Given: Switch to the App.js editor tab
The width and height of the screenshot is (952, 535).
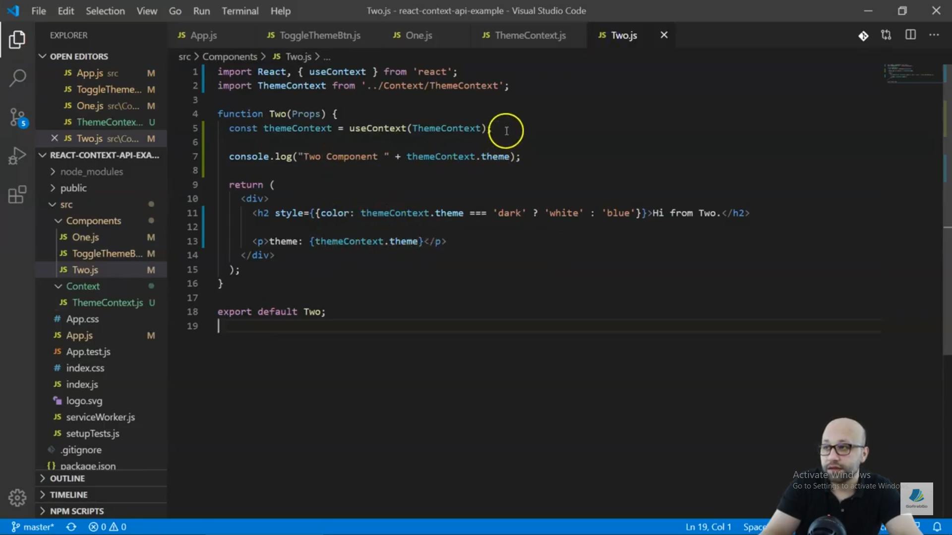Looking at the screenshot, I should coord(203,35).
